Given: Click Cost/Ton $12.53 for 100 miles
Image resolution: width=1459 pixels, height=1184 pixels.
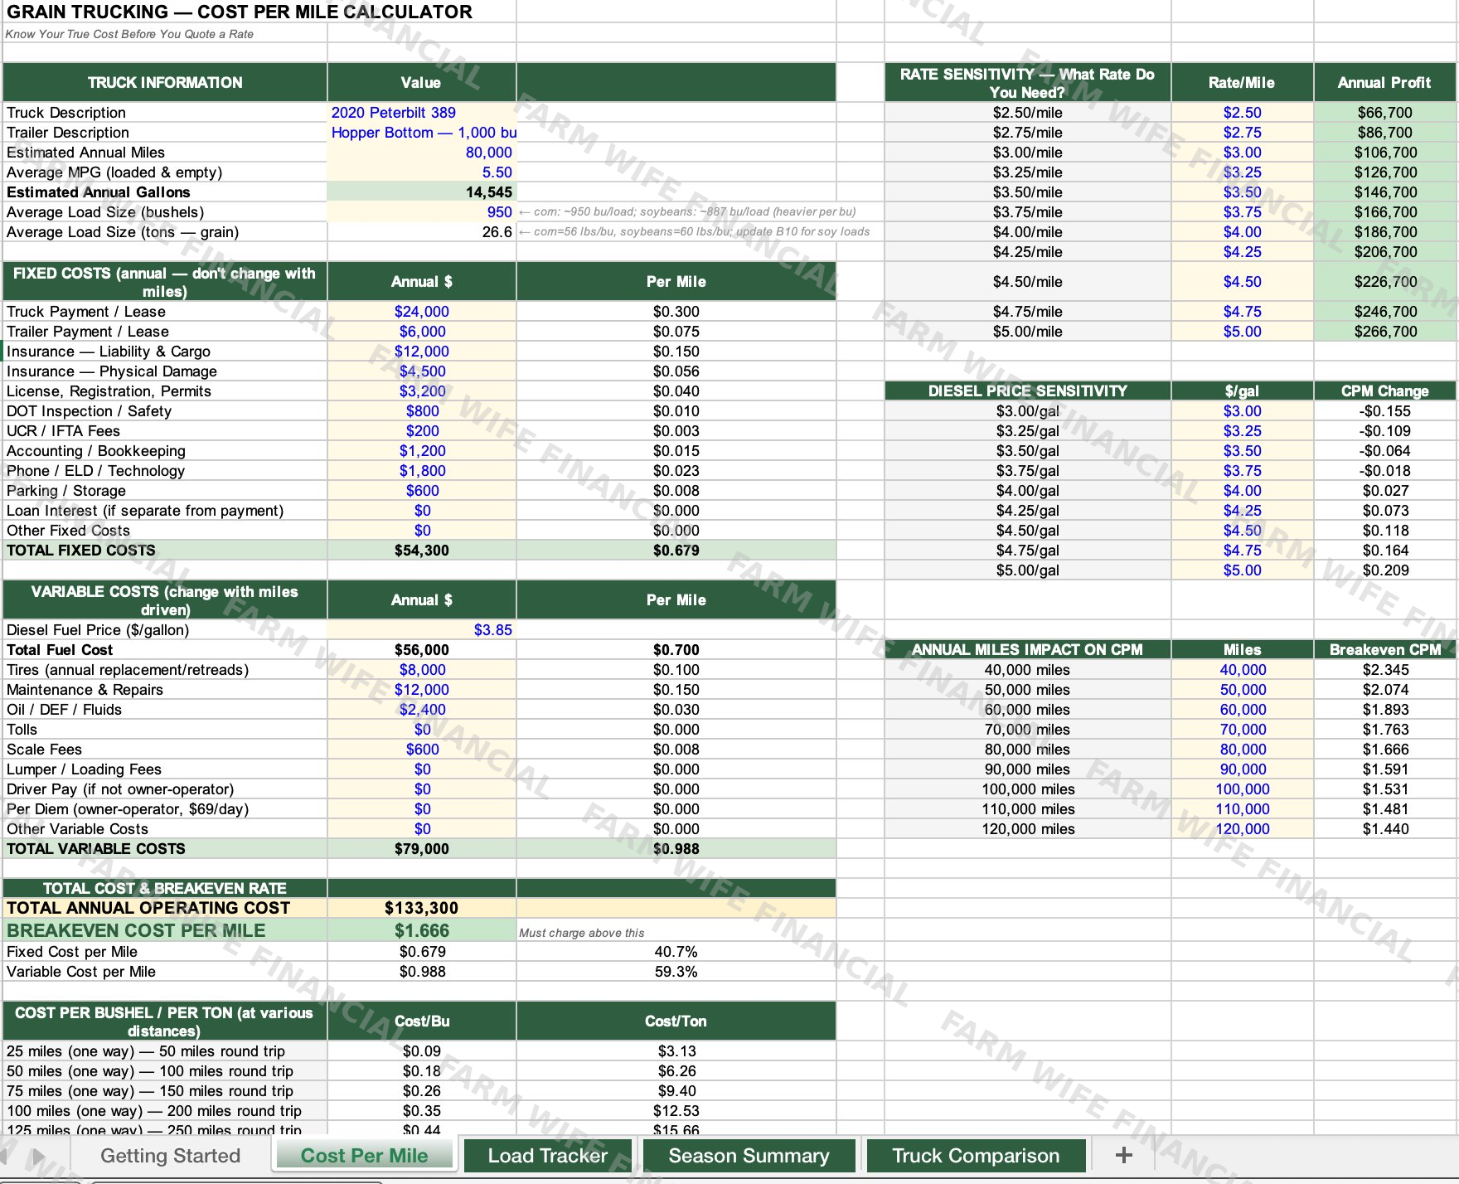Looking at the screenshot, I should pos(676,1111).
